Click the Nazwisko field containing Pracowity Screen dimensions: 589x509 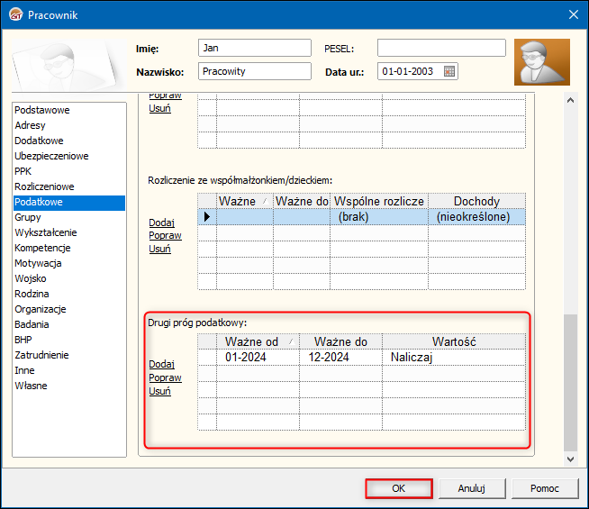255,71
